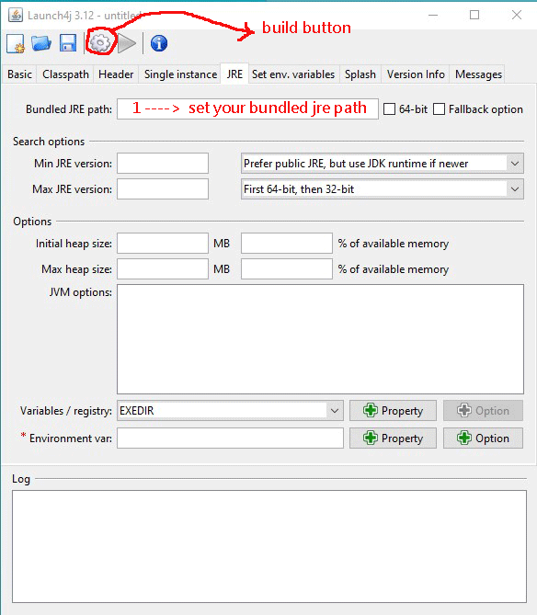Image resolution: width=537 pixels, height=615 pixels.
Task: Click inside the JVM options text area
Action: click(320, 339)
